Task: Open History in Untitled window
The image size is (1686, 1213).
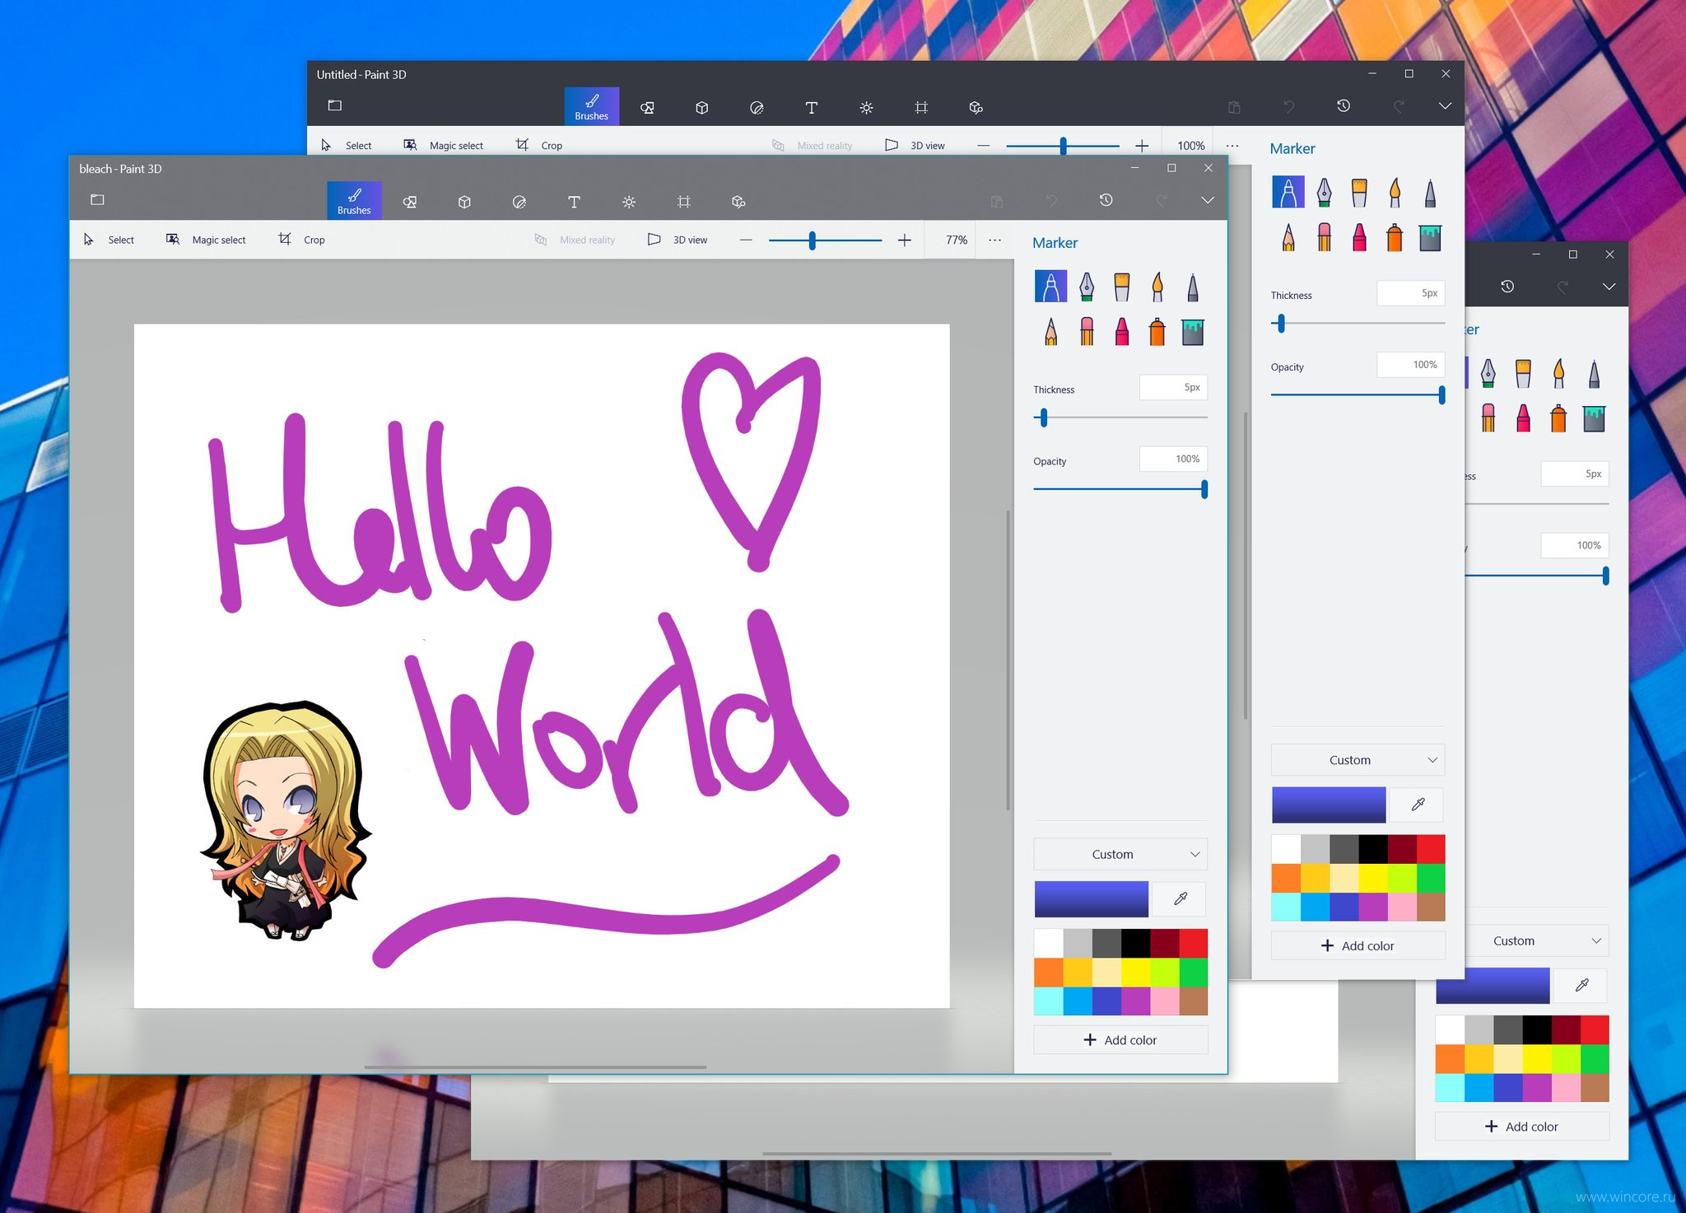Action: [1344, 106]
